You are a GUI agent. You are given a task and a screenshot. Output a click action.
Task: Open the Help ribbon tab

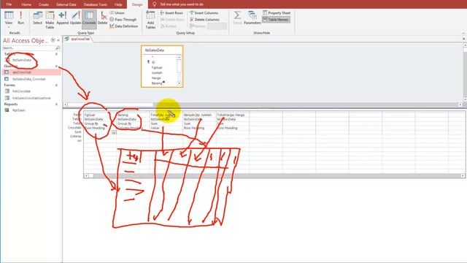coord(118,4)
